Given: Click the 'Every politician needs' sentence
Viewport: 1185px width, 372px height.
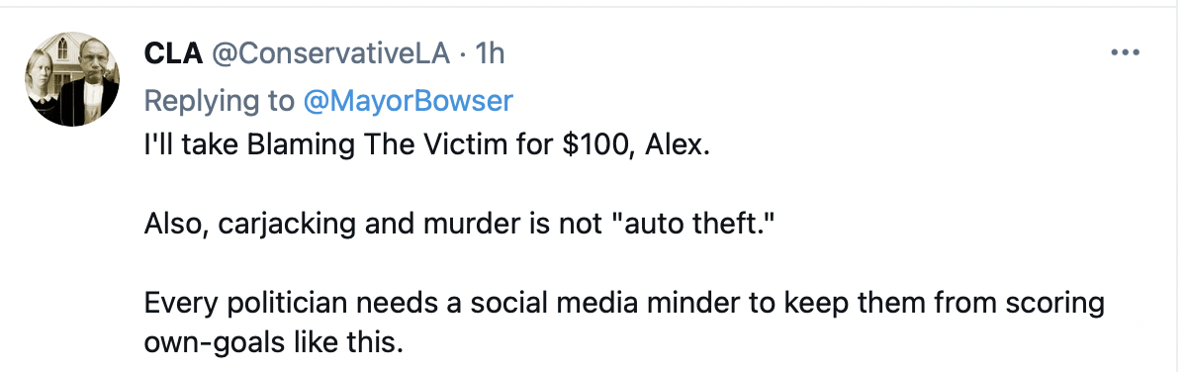Looking at the screenshot, I should pos(624,304).
